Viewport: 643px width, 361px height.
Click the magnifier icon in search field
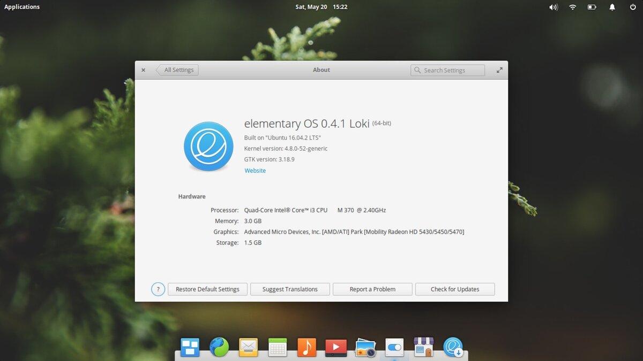click(x=417, y=70)
